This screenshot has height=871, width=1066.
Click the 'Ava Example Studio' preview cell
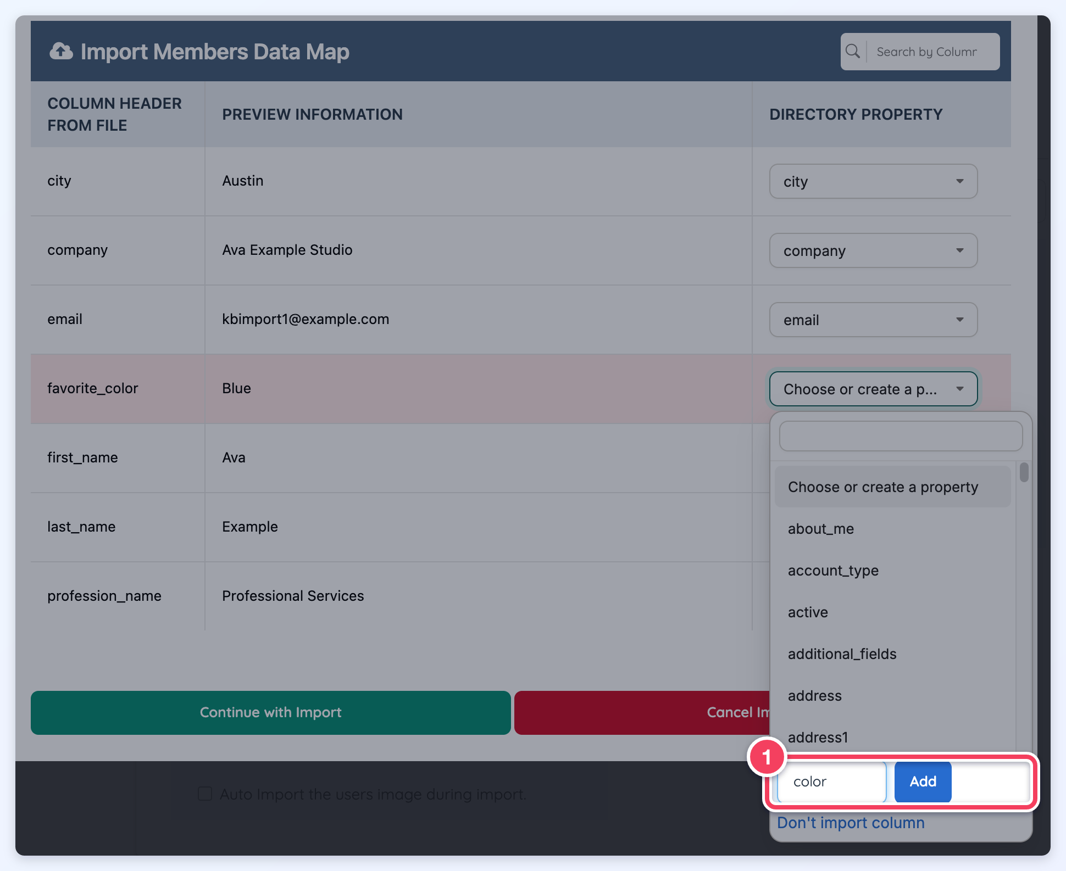(x=478, y=250)
